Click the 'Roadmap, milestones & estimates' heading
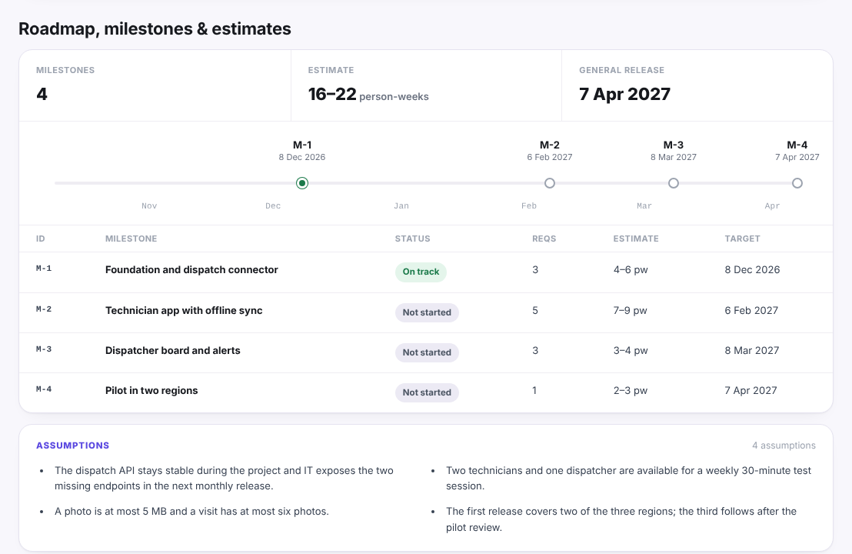 155,28
